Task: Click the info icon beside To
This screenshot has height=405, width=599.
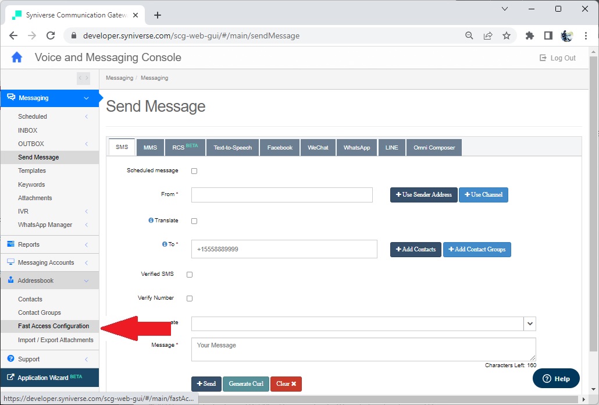Action: pyautogui.click(x=165, y=244)
